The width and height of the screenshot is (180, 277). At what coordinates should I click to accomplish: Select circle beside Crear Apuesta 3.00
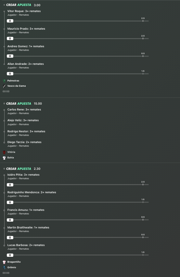pos(4,5)
